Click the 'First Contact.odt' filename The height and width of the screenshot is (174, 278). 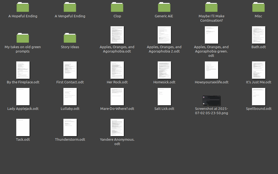tap(70, 82)
